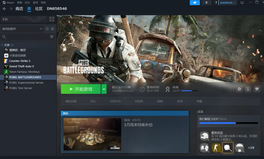
Task: Navigate back with left arrow
Action: (x=4, y=9)
